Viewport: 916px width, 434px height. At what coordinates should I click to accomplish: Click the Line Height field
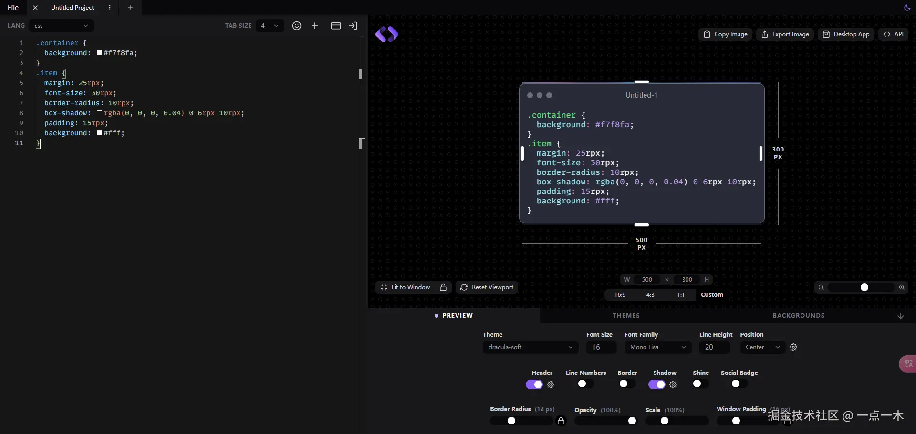click(714, 347)
